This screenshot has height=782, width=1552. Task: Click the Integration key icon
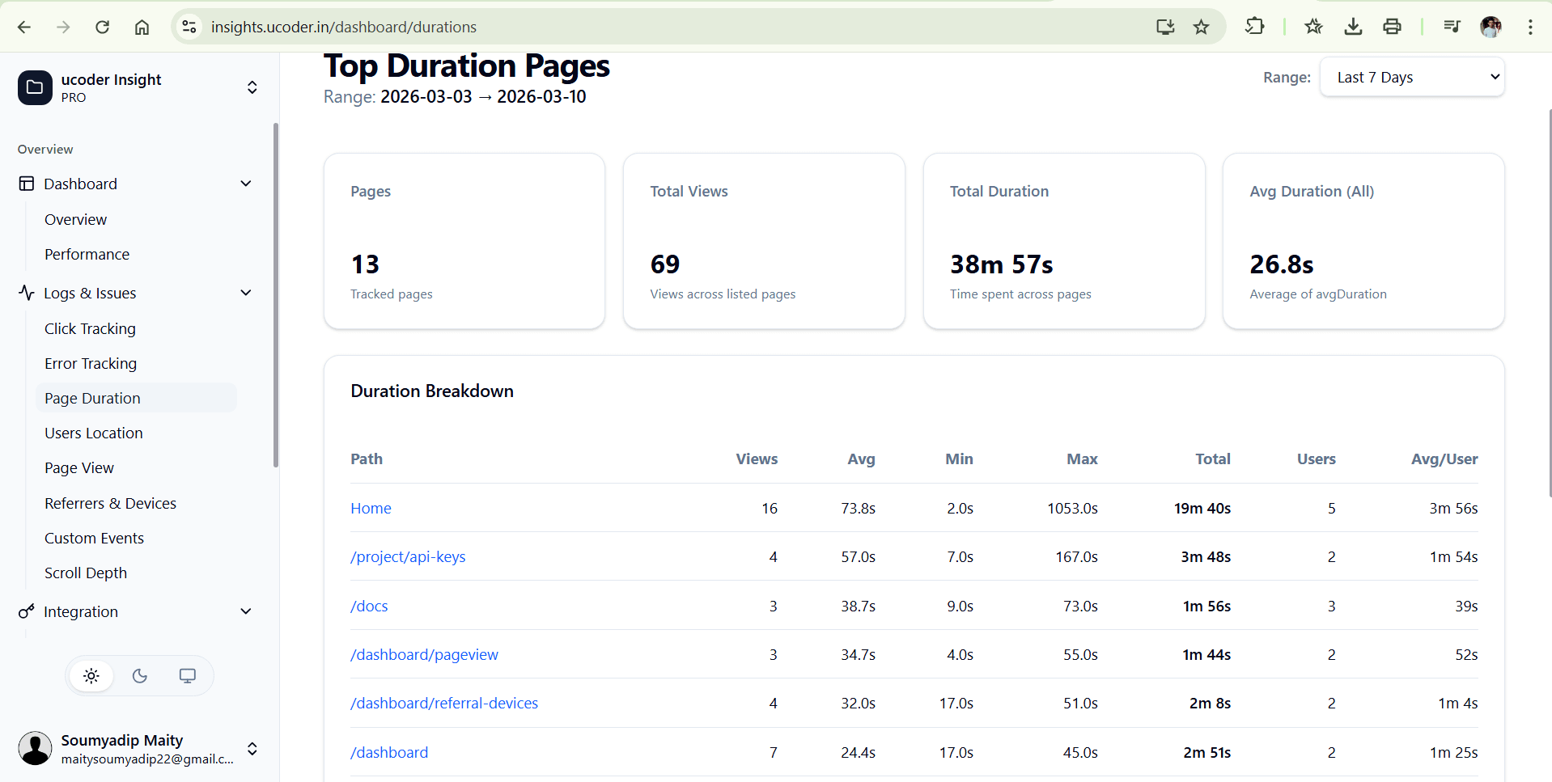tap(27, 611)
